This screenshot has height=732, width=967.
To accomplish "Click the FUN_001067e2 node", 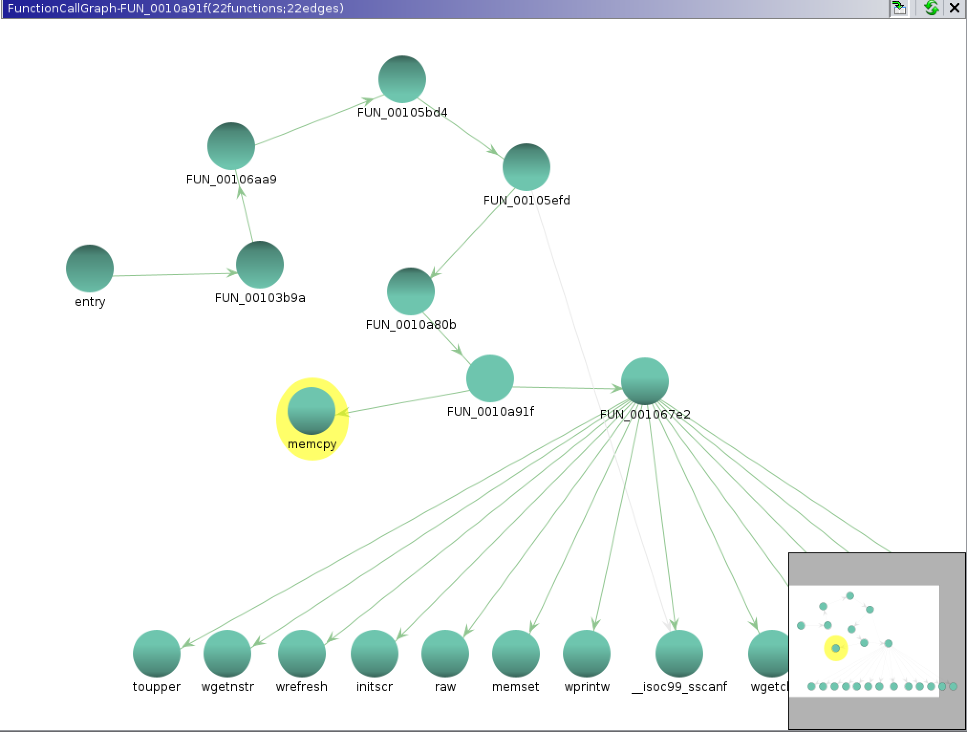I will coord(645,381).
